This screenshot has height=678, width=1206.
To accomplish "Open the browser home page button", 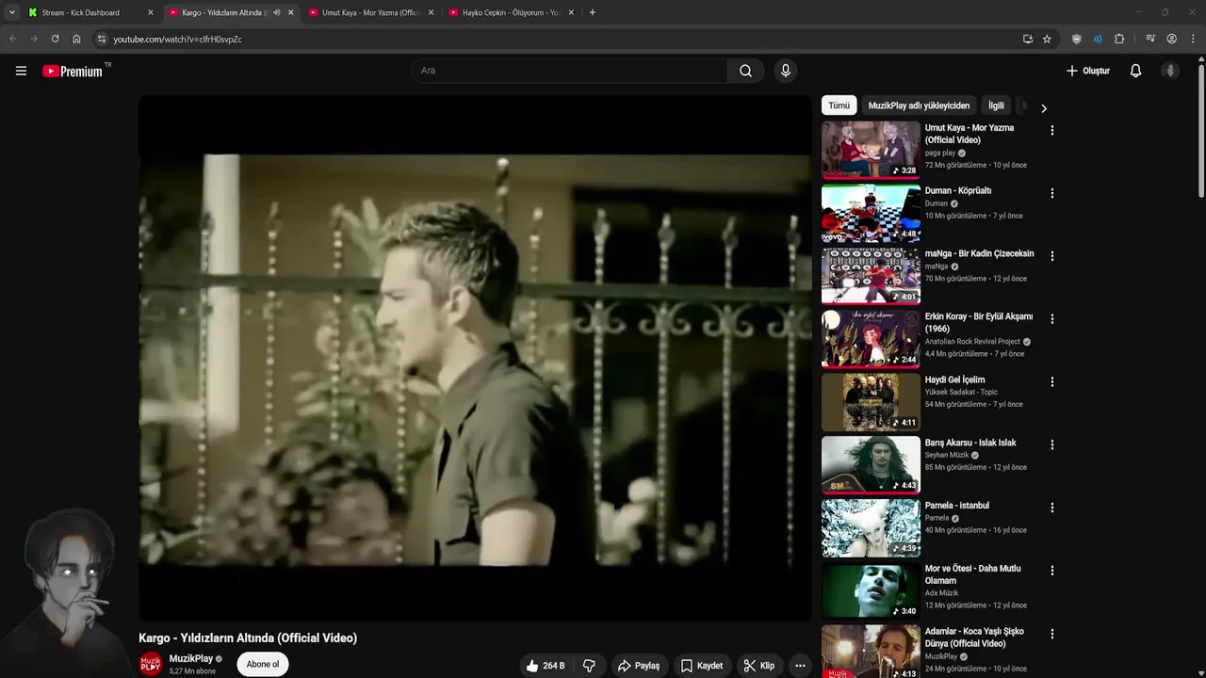I will point(76,39).
